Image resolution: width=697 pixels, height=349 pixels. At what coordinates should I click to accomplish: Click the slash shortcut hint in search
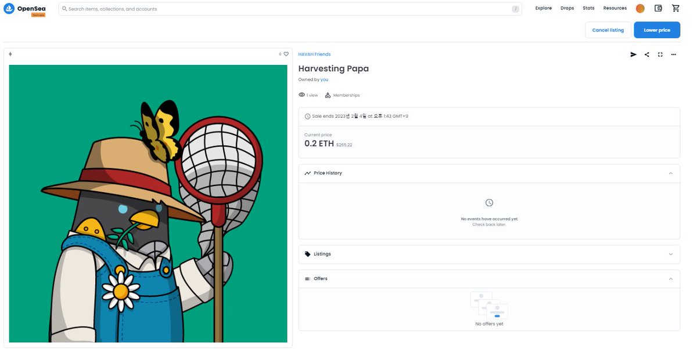(x=515, y=9)
